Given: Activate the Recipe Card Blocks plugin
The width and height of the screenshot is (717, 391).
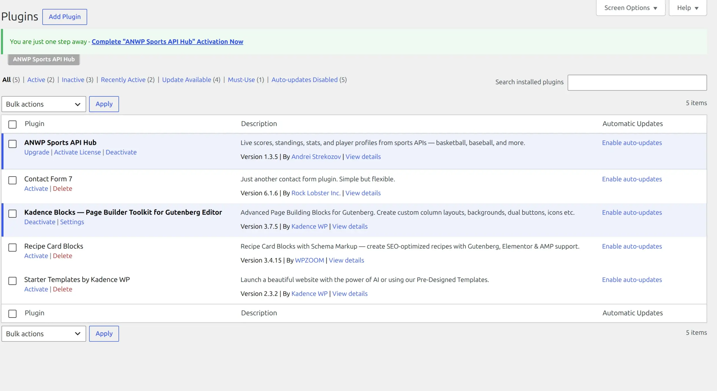Looking at the screenshot, I should point(36,256).
